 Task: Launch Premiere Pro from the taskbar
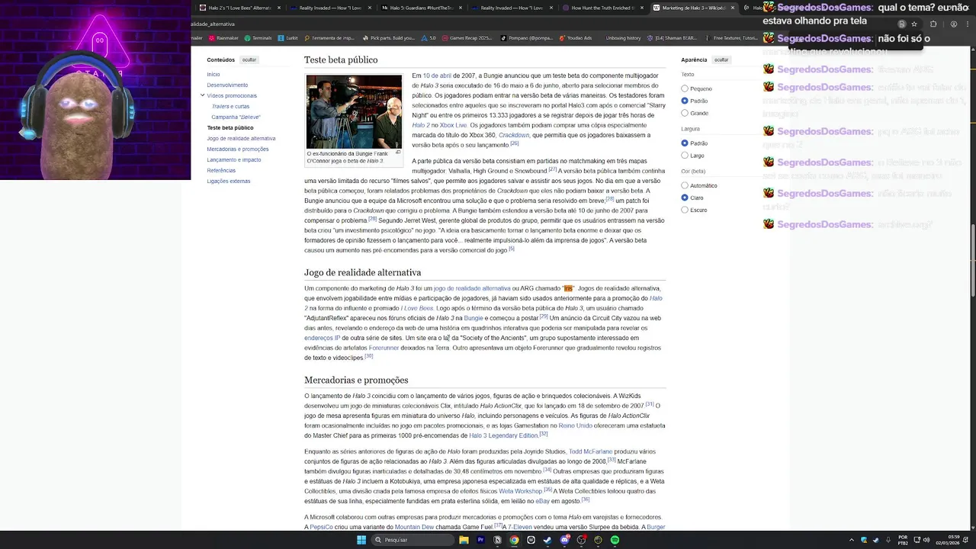click(480, 540)
